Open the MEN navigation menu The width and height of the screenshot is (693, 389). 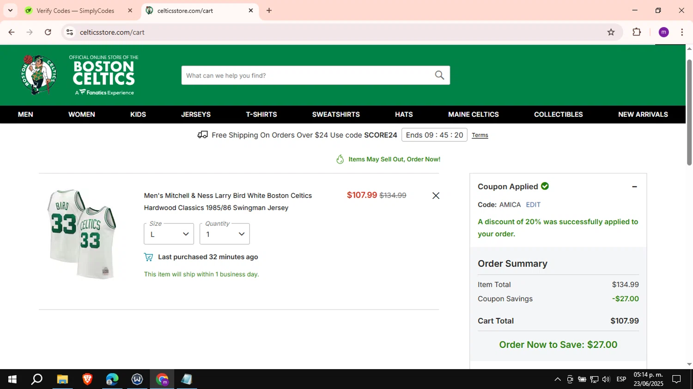(x=25, y=114)
